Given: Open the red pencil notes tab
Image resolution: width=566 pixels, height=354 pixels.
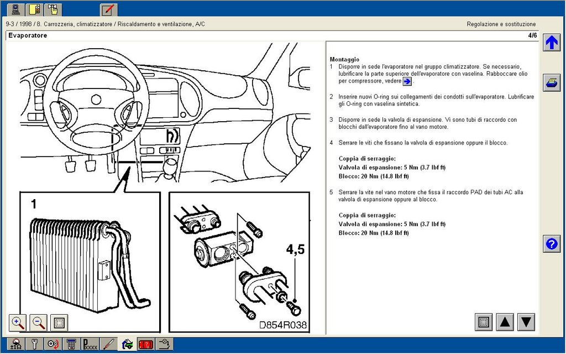Looking at the screenshot, I should 108,10.
